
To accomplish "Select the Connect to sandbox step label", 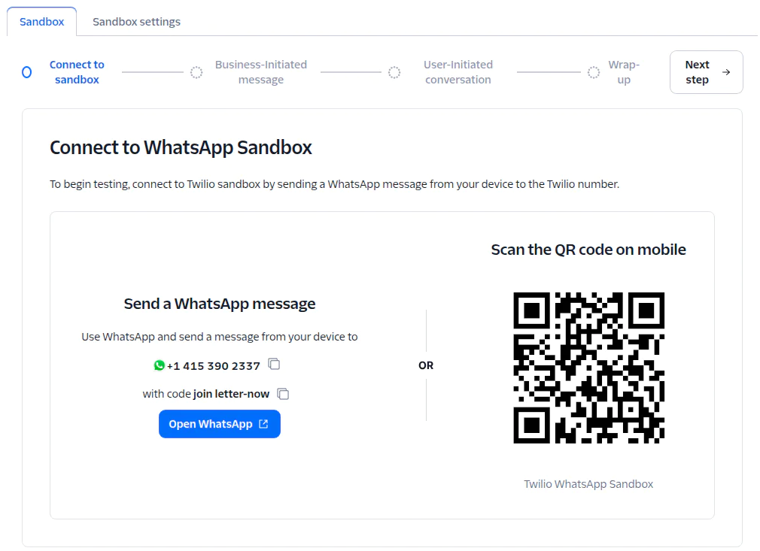I will tap(77, 72).
